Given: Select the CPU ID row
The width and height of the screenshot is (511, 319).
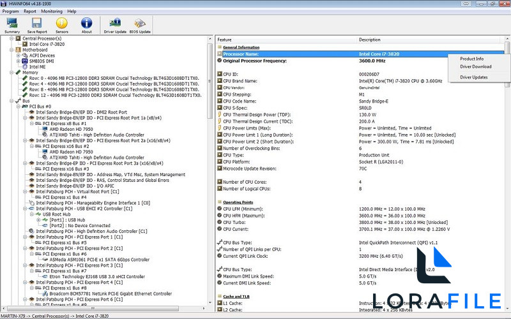Looking at the screenshot, I should (360, 74).
